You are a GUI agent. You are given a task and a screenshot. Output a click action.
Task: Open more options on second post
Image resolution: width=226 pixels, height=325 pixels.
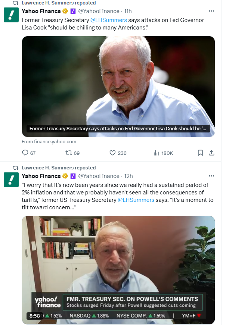pos(211,176)
